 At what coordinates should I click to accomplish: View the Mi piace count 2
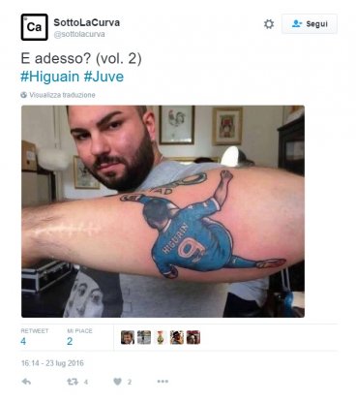tap(70, 341)
